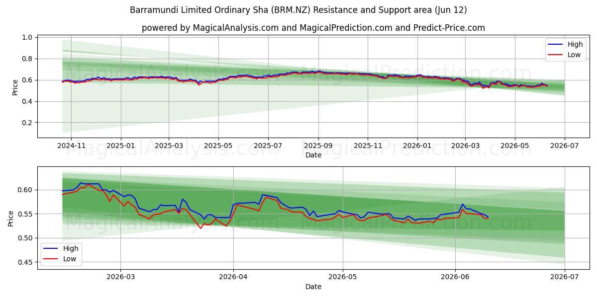597x298 pixels.
Task: Click the 2024-11 tick label
Action: click(x=71, y=146)
